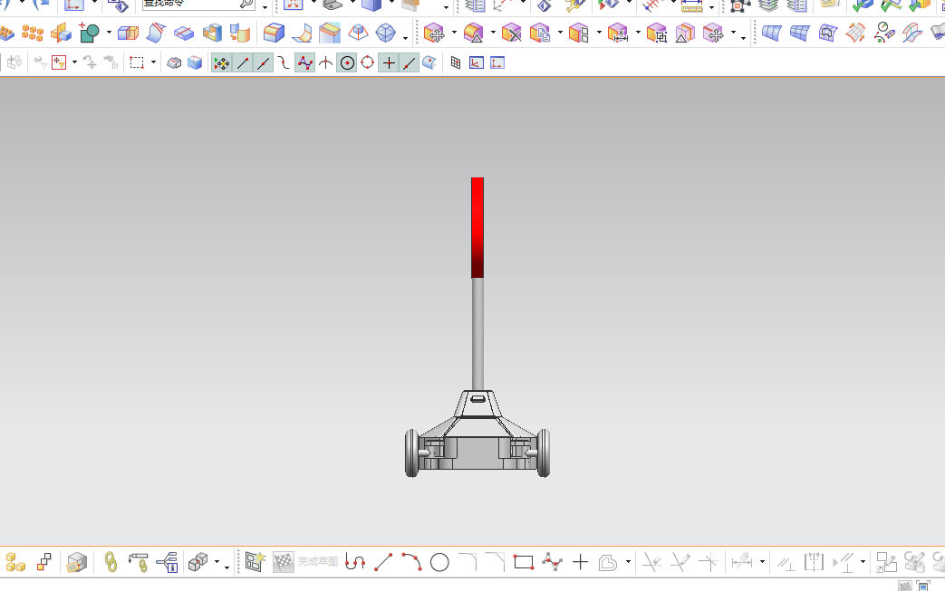945x591 pixels.
Task: Click the assembly constraints chain icon
Action: point(111,562)
